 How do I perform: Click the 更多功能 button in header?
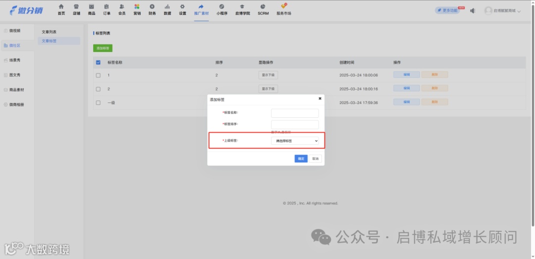[x=447, y=10]
